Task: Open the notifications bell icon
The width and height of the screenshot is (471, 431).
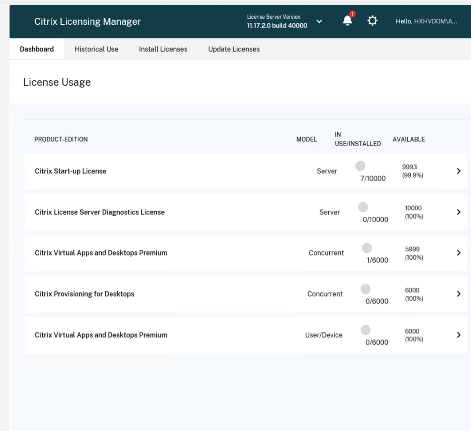Action: point(347,21)
